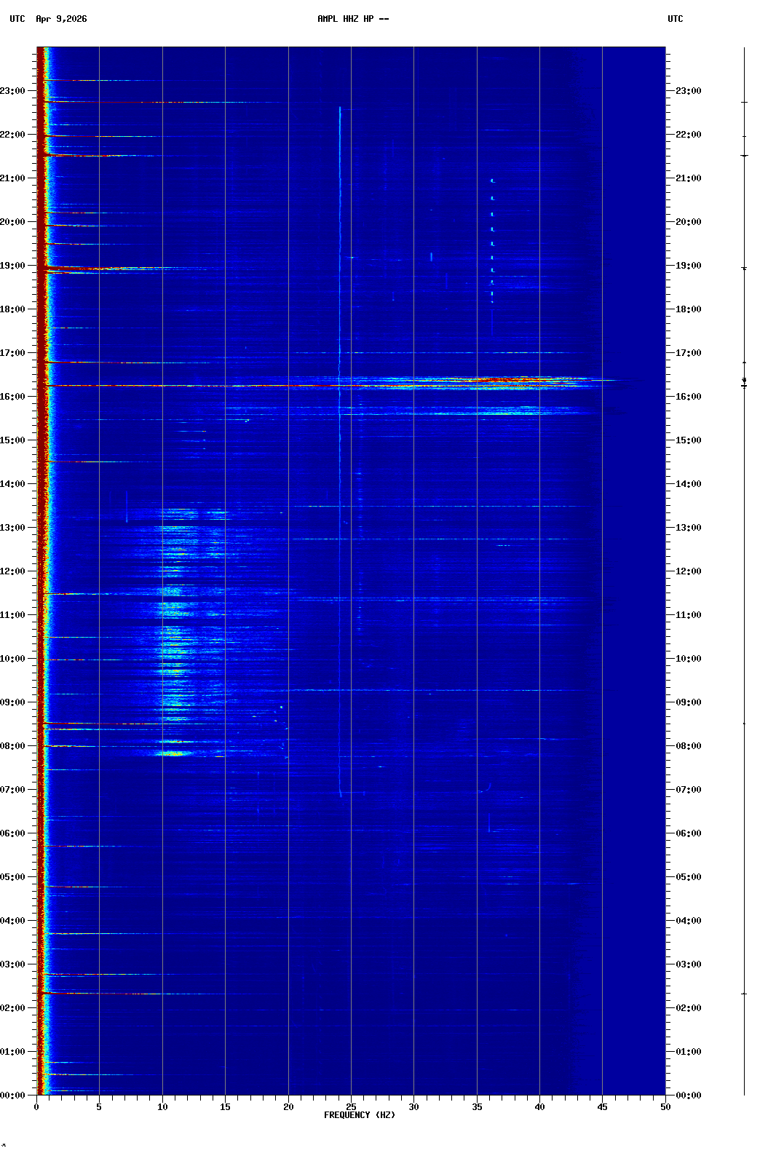The width and height of the screenshot is (776, 1153).
Task: Click the amplitude spike cluster on the side trace near 16:20
Action: tap(744, 381)
